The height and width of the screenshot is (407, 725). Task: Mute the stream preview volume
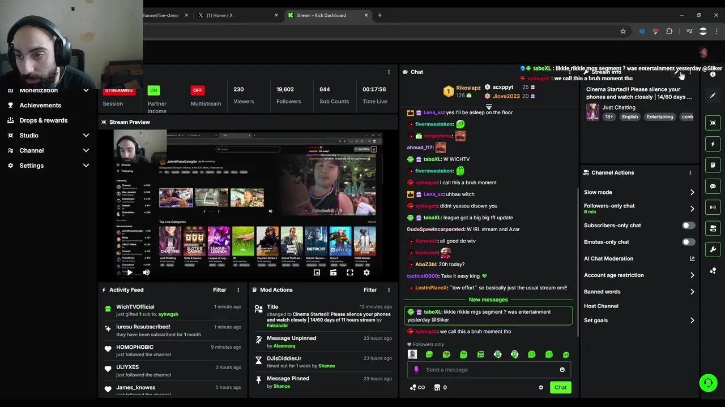(146, 272)
